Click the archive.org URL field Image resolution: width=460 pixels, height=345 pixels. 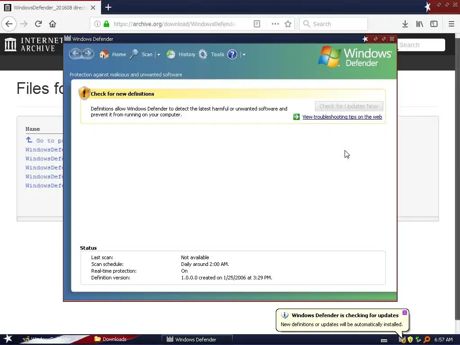[x=175, y=24]
